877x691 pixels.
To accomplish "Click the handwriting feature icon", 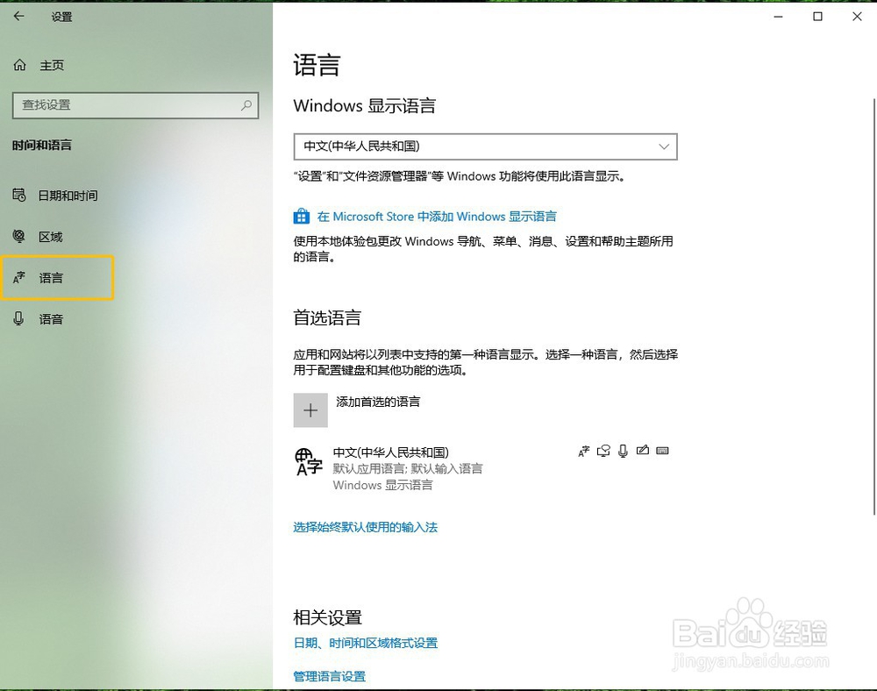I will pos(643,450).
